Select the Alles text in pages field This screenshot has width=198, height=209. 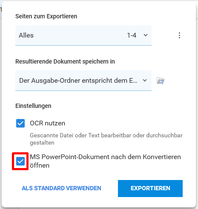click(26, 35)
